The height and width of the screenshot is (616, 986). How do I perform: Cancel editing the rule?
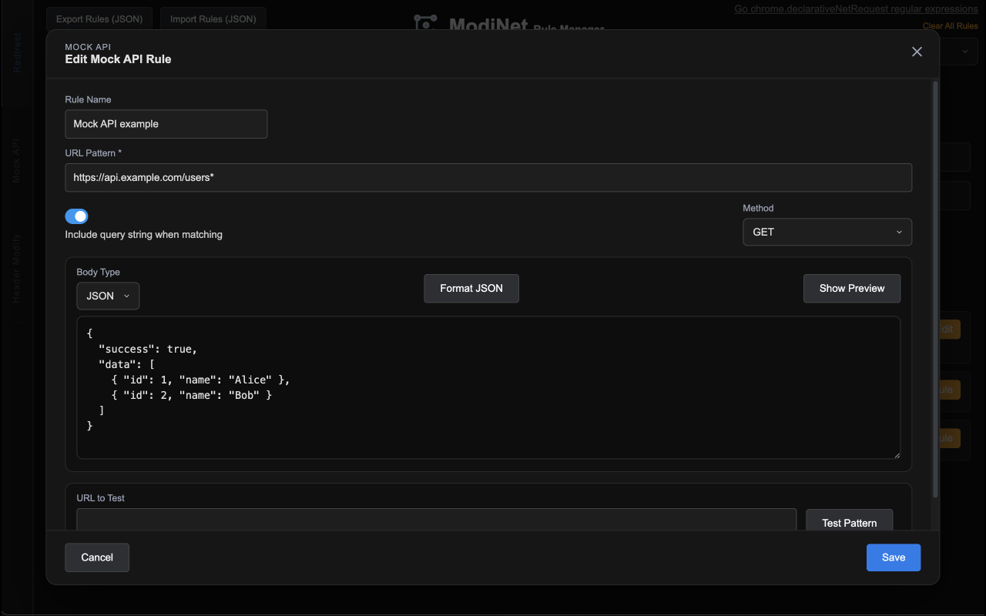pos(96,557)
